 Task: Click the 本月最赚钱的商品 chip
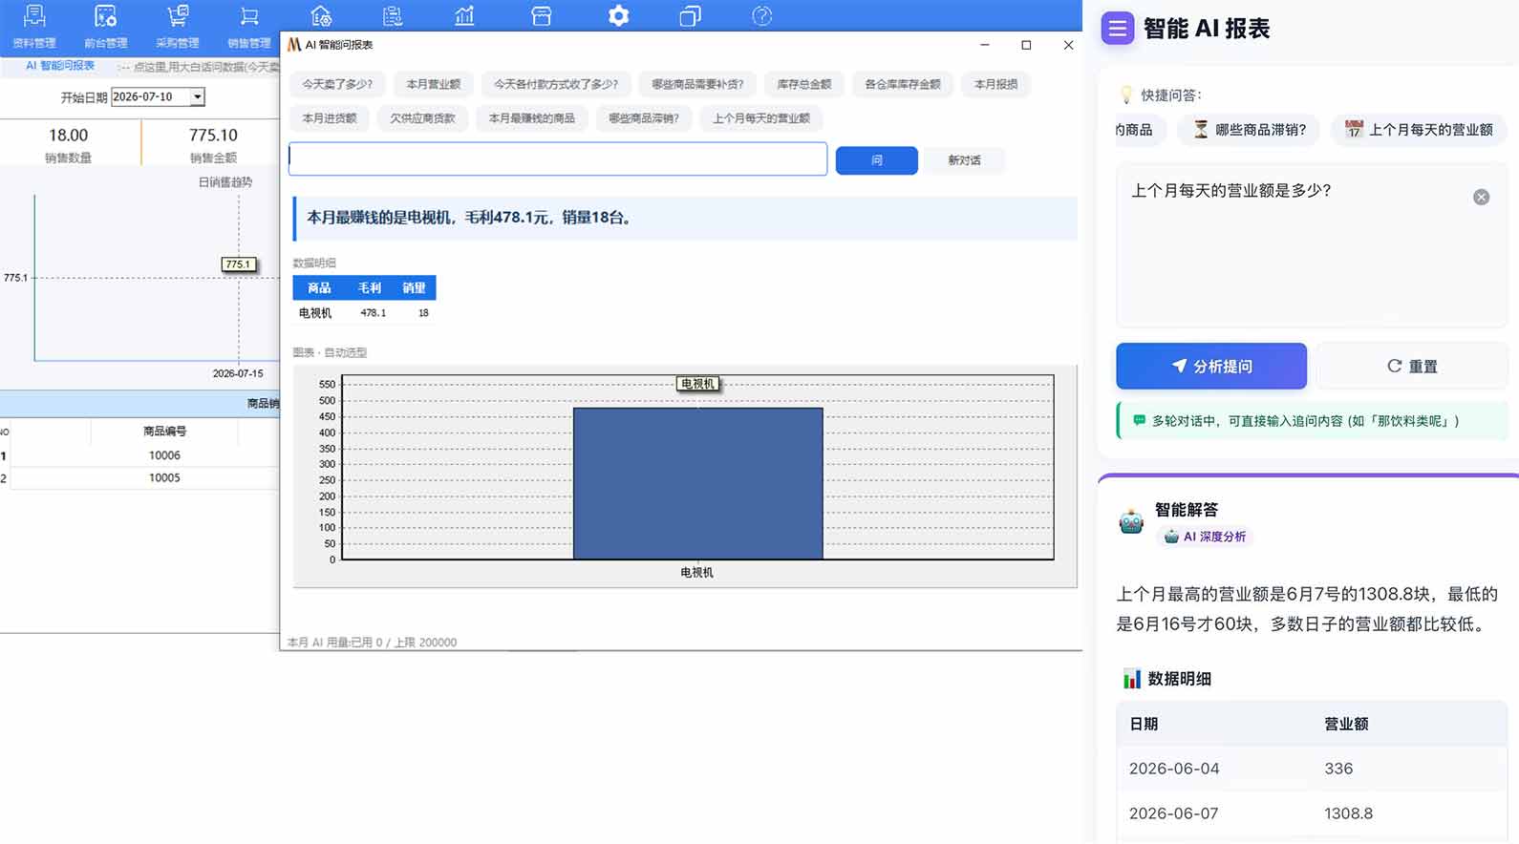tap(531, 118)
